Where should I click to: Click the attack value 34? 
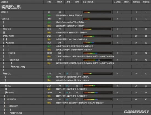click(60, 12)
